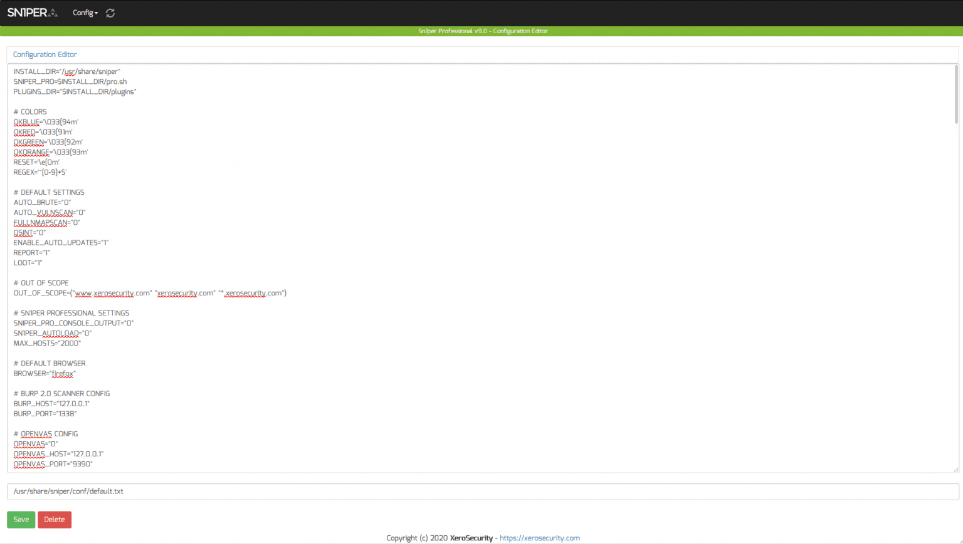Place cursor on the AUTO_BRUTE line
Image resolution: width=963 pixels, height=544 pixels.
tap(43, 203)
